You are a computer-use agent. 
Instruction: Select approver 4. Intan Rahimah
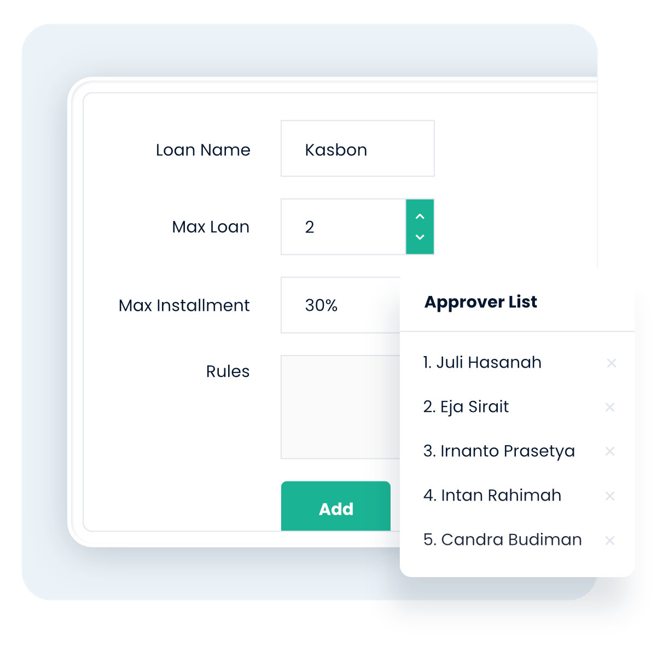point(492,496)
